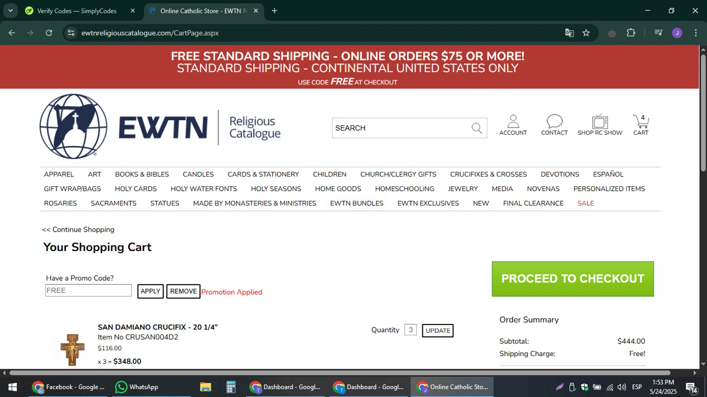Click the search magnifying glass icon

click(477, 128)
